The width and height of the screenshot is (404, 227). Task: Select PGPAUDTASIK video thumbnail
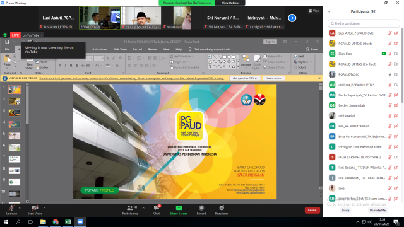pyautogui.click(x=100, y=18)
